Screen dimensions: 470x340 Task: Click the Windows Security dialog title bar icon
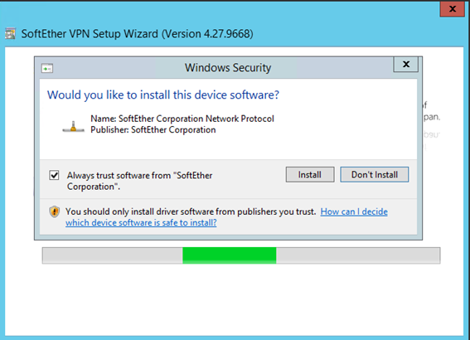pyautogui.click(x=47, y=68)
